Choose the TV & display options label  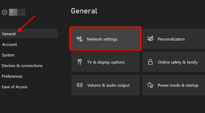(x=106, y=62)
